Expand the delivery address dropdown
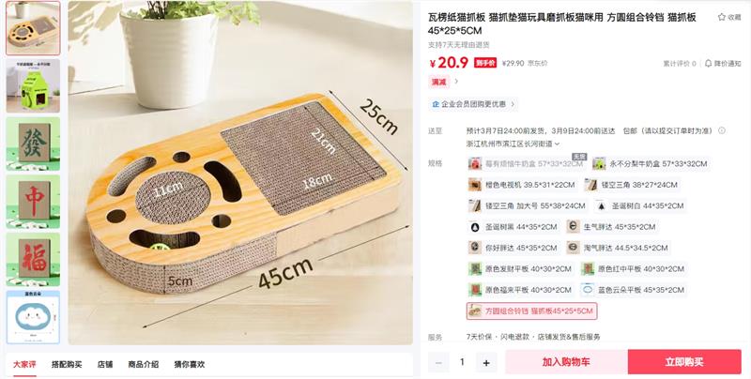751x379 pixels. tap(557, 144)
